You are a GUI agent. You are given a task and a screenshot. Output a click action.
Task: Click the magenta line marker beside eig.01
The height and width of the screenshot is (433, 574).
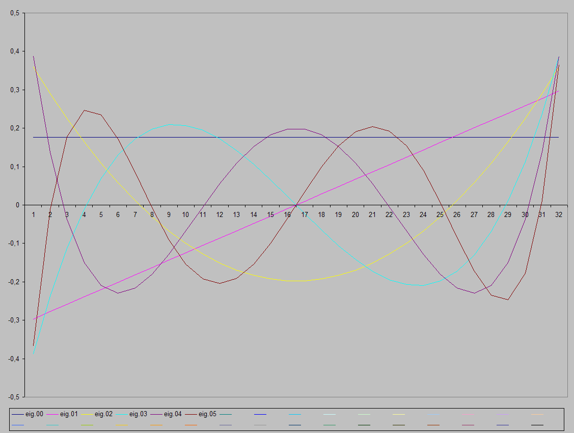pyautogui.click(x=53, y=414)
